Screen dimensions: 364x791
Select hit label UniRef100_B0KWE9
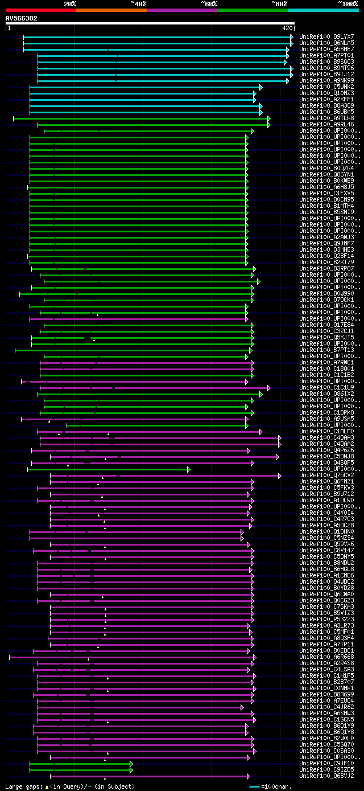point(326,181)
